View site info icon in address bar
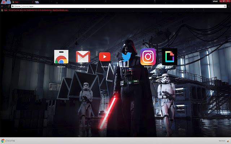This screenshot has width=231, height=144. coord(13,6)
